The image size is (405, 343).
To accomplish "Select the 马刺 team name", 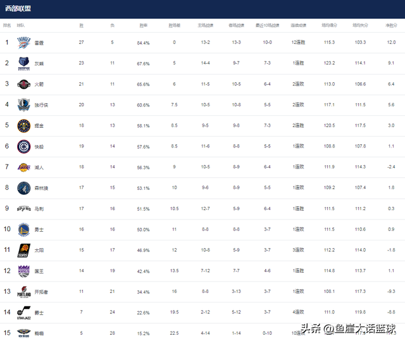I will (39, 209).
